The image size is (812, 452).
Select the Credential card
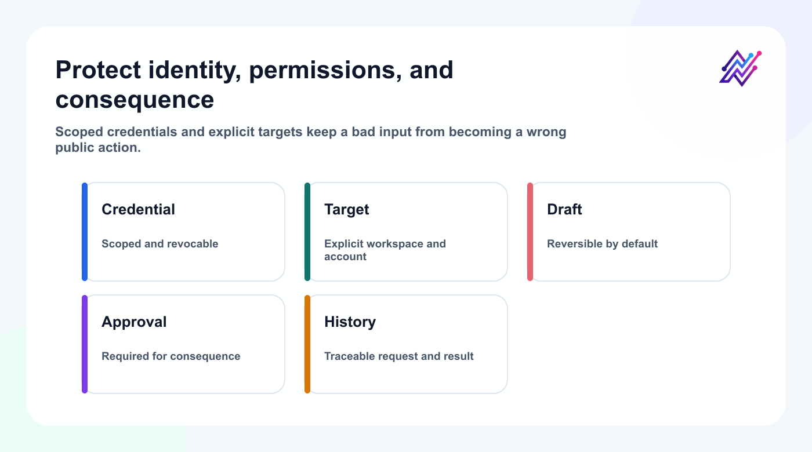click(183, 232)
